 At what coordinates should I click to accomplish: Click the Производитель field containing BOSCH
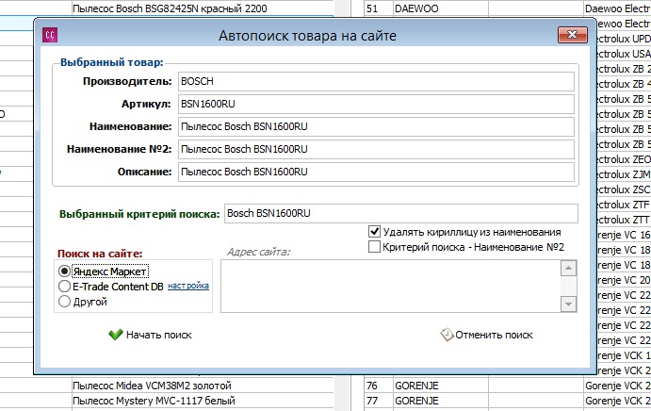tap(376, 81)
